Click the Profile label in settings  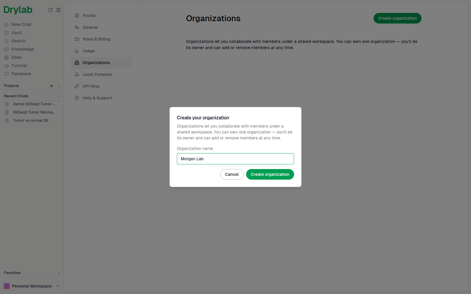[89, 16]
